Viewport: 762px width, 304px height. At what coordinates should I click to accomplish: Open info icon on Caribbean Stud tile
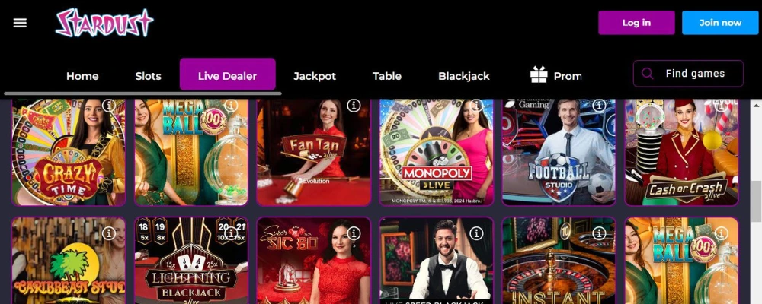click(x=109, y=233)
